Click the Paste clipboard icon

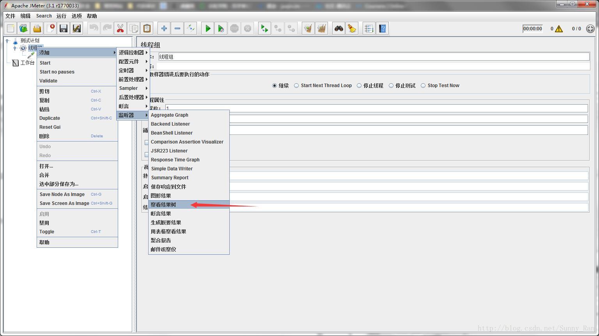147,28
